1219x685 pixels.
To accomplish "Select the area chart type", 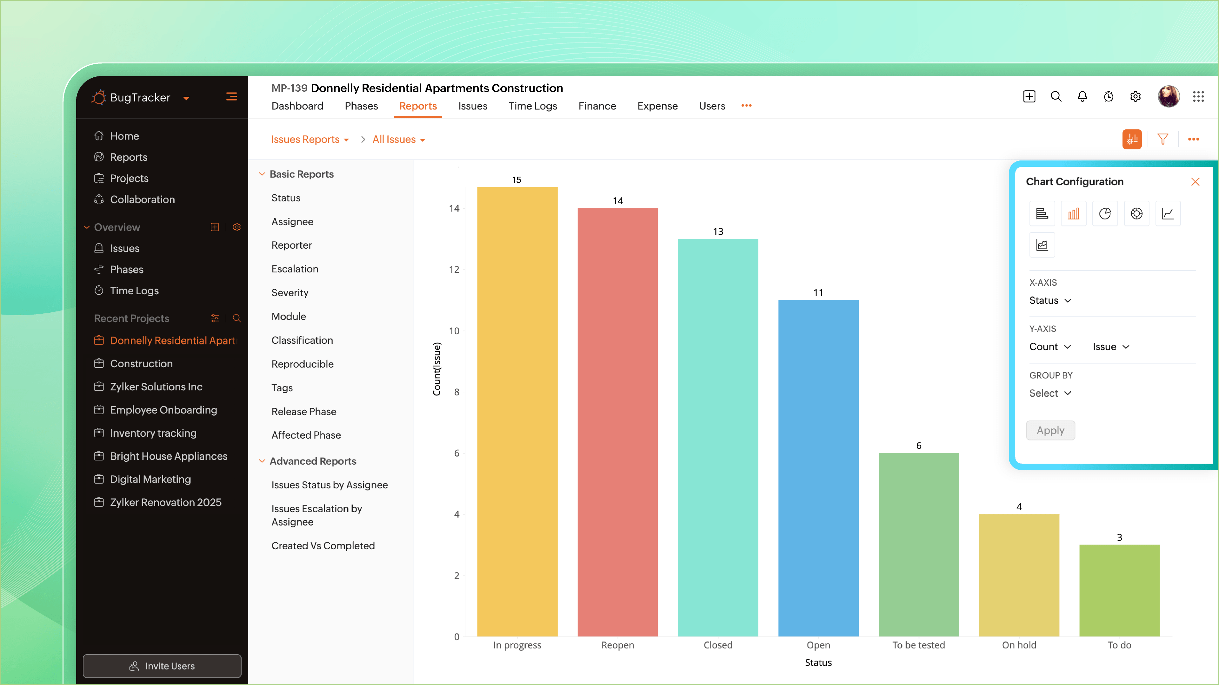I will click(1042, 245).
